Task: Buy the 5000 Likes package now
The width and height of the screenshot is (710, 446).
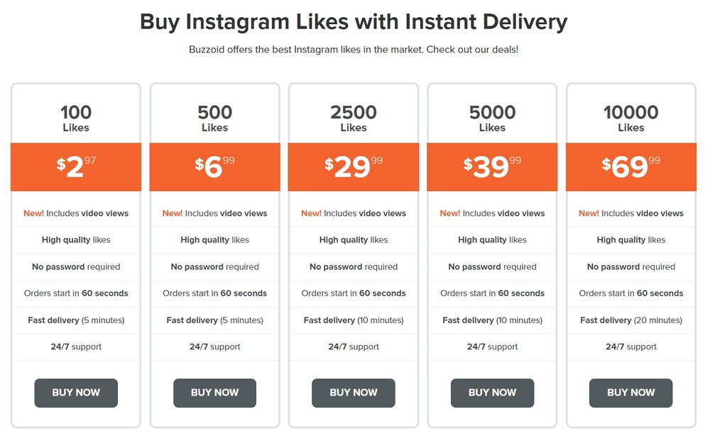Action: [492, 393]
